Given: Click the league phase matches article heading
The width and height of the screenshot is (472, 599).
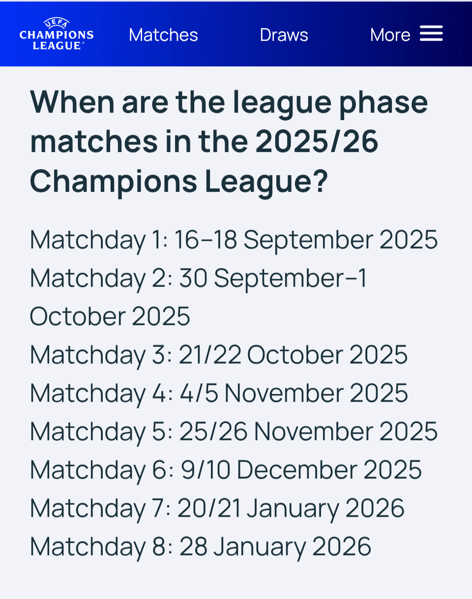Looking at the screenshot, I should pyautogui.click(x=229, y=142).
